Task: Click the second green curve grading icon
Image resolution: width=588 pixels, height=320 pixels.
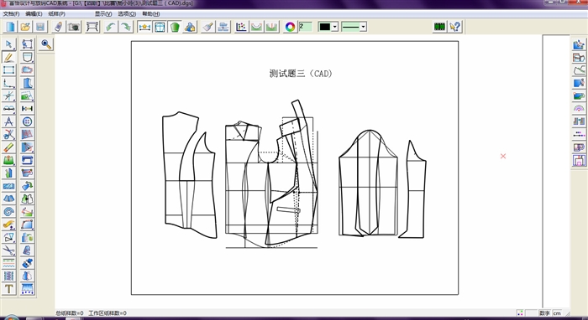Action: tap(271, 27)
